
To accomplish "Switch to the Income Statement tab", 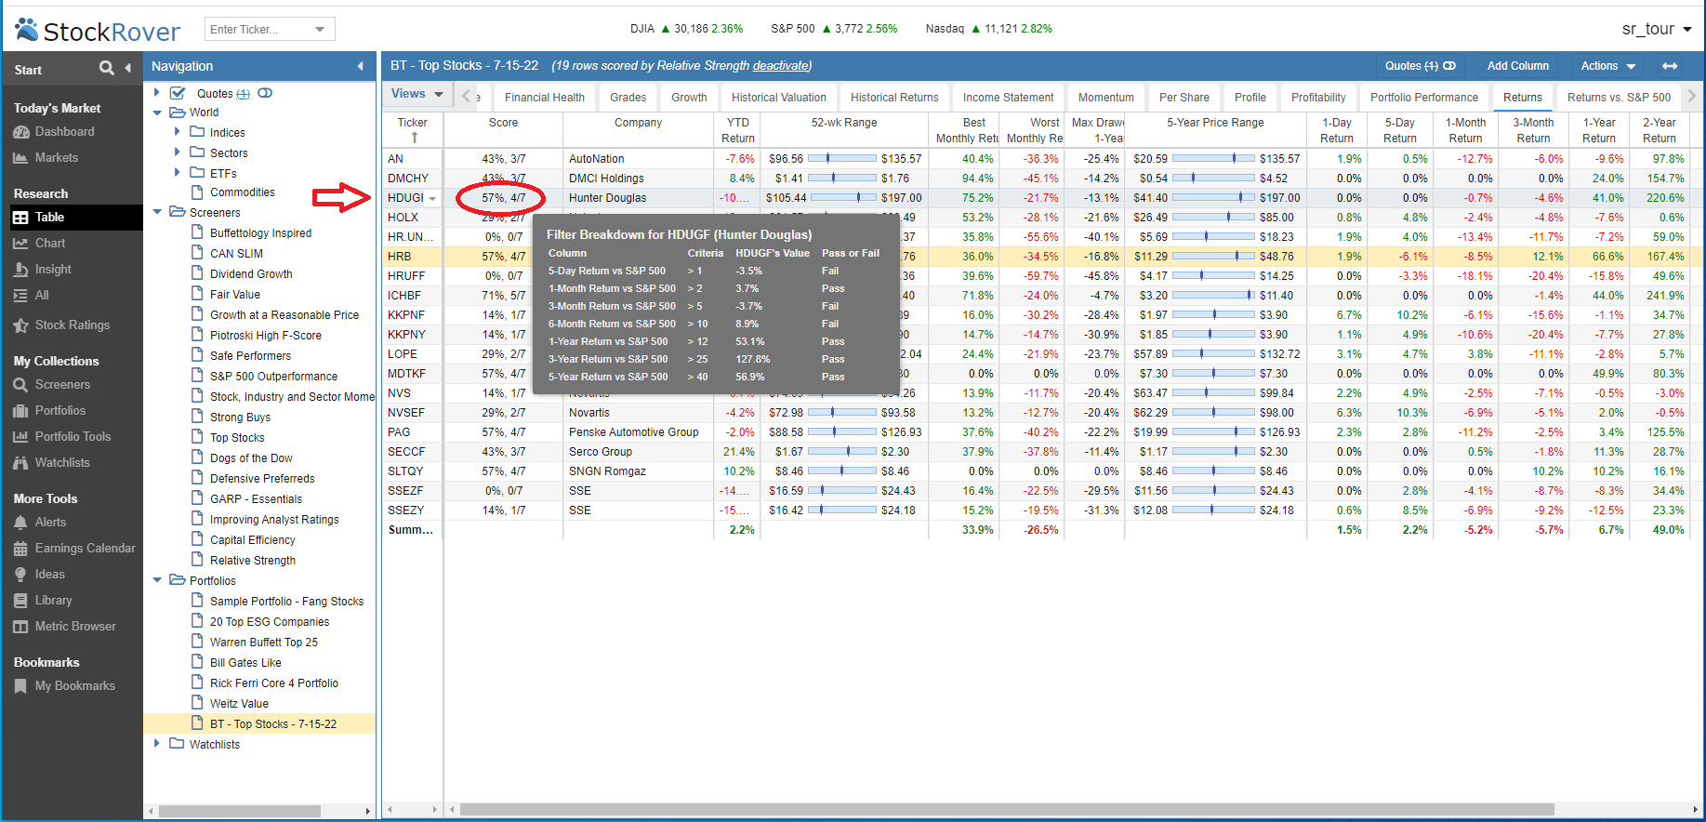I will click(1008, 98).
